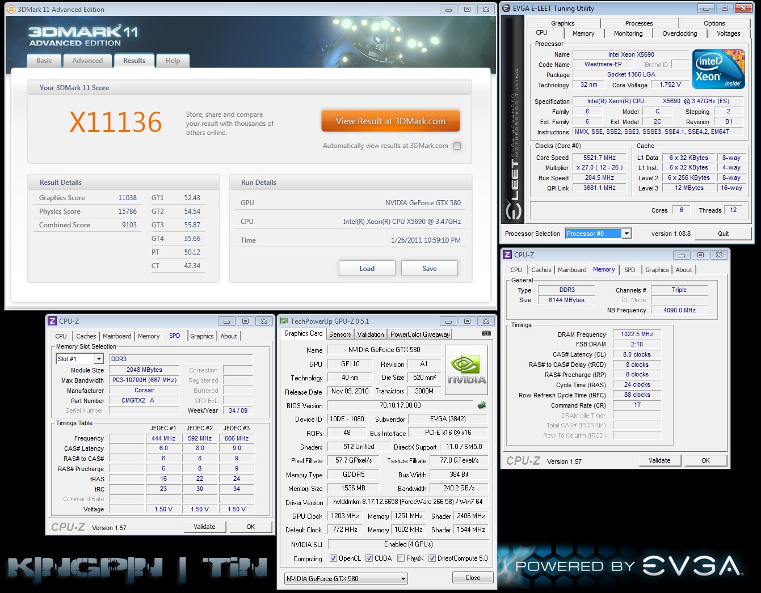Click Validate in the CPU-Z SPD window
761x593 pixels.
[204, 527]
